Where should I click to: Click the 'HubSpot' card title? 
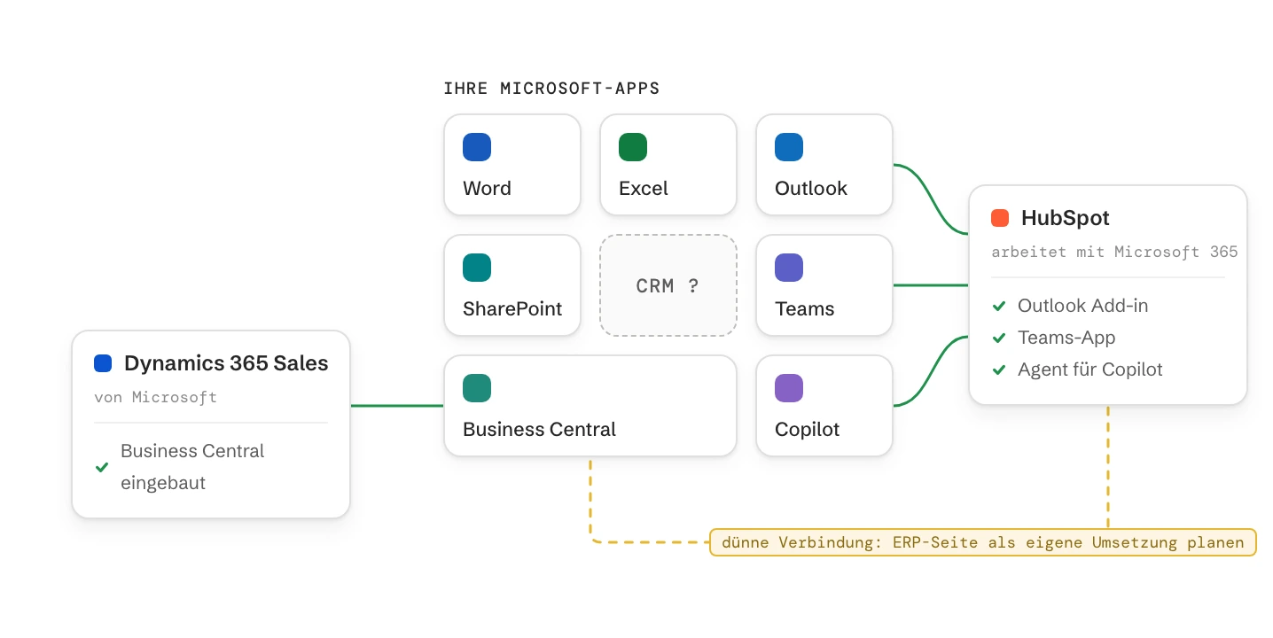pos(1066,218)
